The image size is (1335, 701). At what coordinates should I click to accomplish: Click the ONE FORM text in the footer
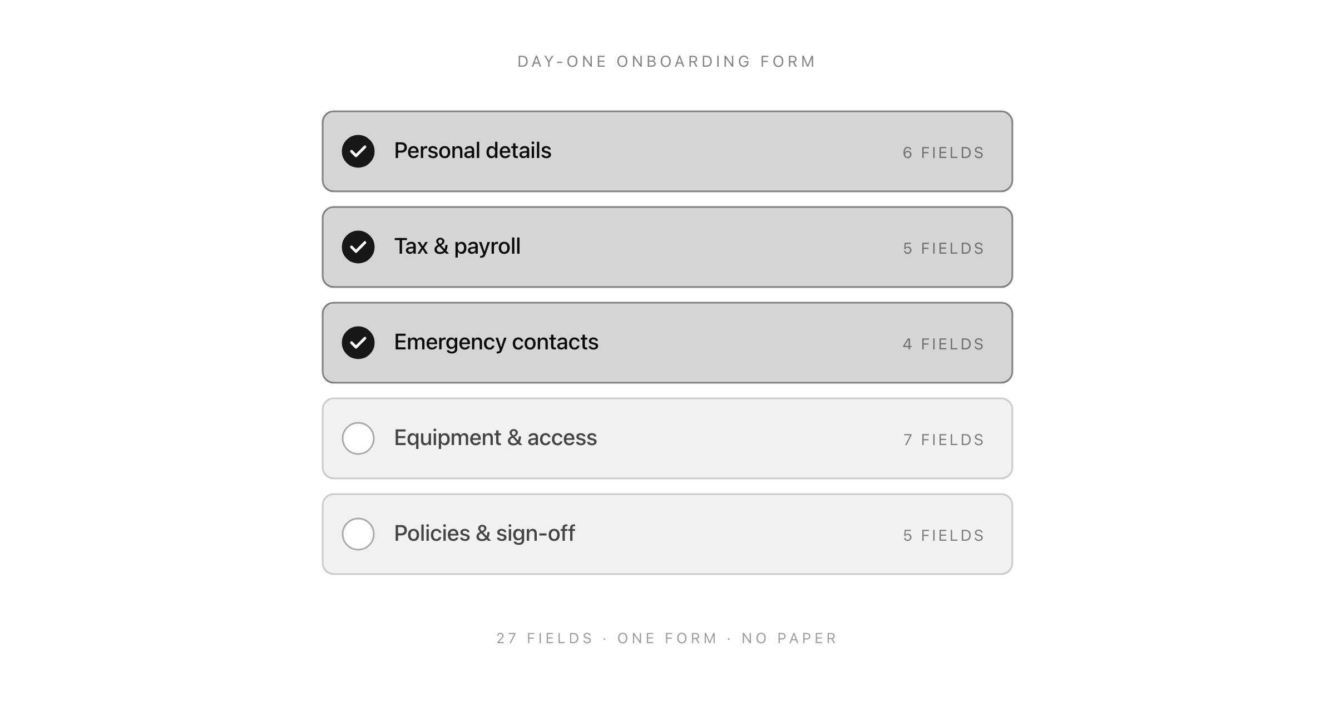click(x=667, y=638)
